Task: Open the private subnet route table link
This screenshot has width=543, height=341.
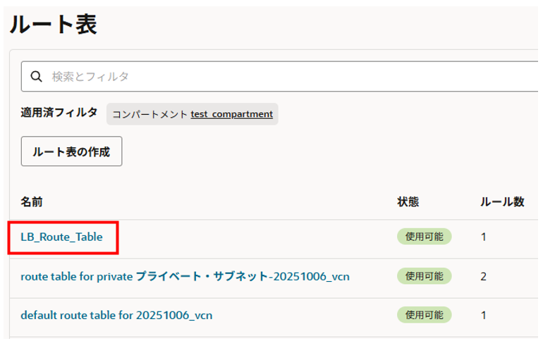Action: [185, 276]
